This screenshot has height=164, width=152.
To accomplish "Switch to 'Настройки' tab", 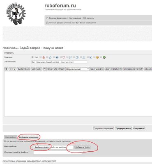I will coord(10,137).
